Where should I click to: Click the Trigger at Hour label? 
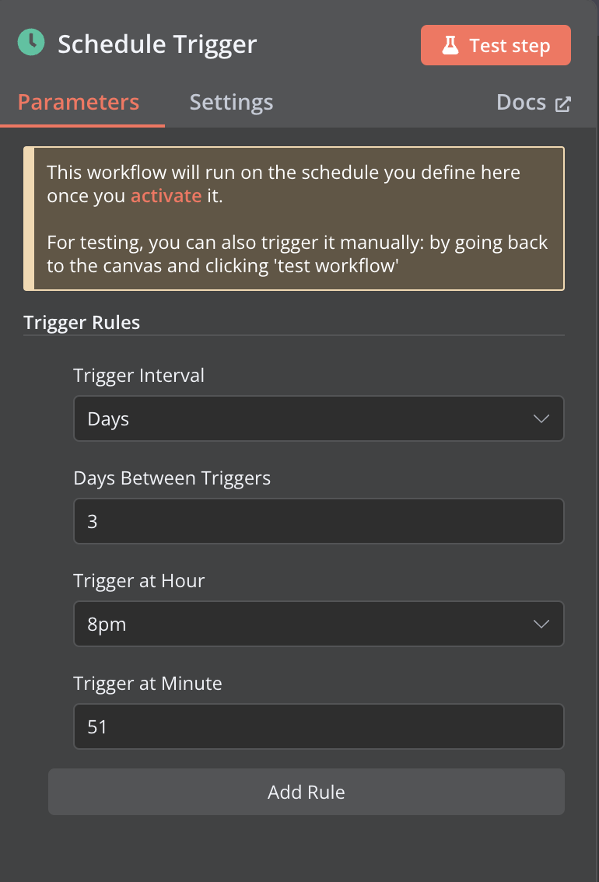138,580
